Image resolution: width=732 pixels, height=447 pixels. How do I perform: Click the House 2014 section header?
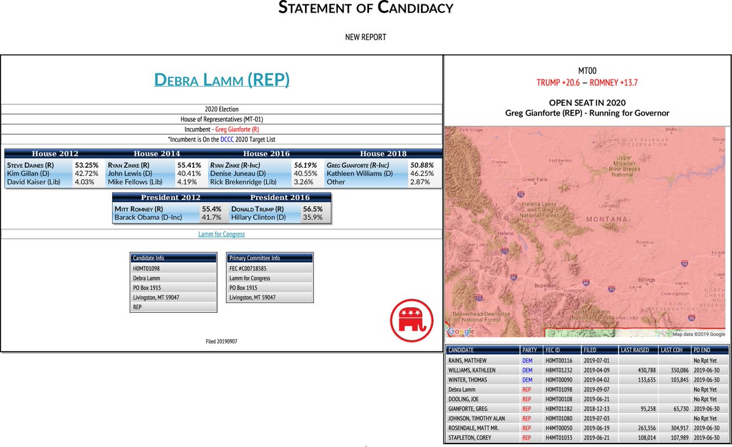pos(157,154)
